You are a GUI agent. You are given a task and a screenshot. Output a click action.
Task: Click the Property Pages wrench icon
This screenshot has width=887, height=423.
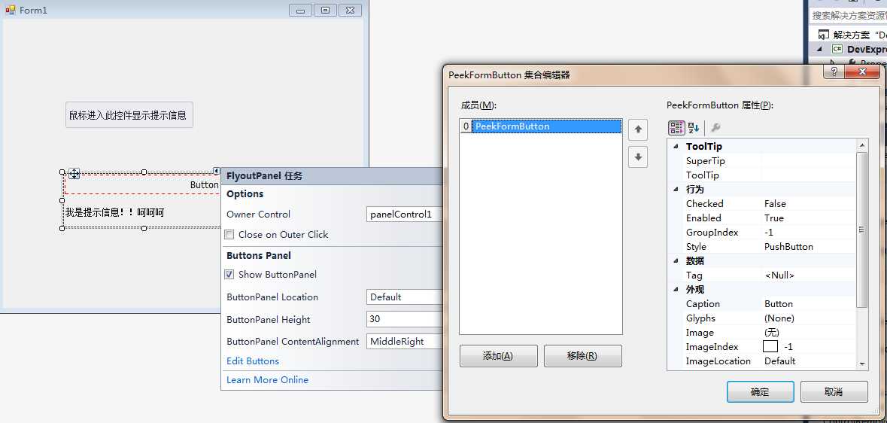715,127
